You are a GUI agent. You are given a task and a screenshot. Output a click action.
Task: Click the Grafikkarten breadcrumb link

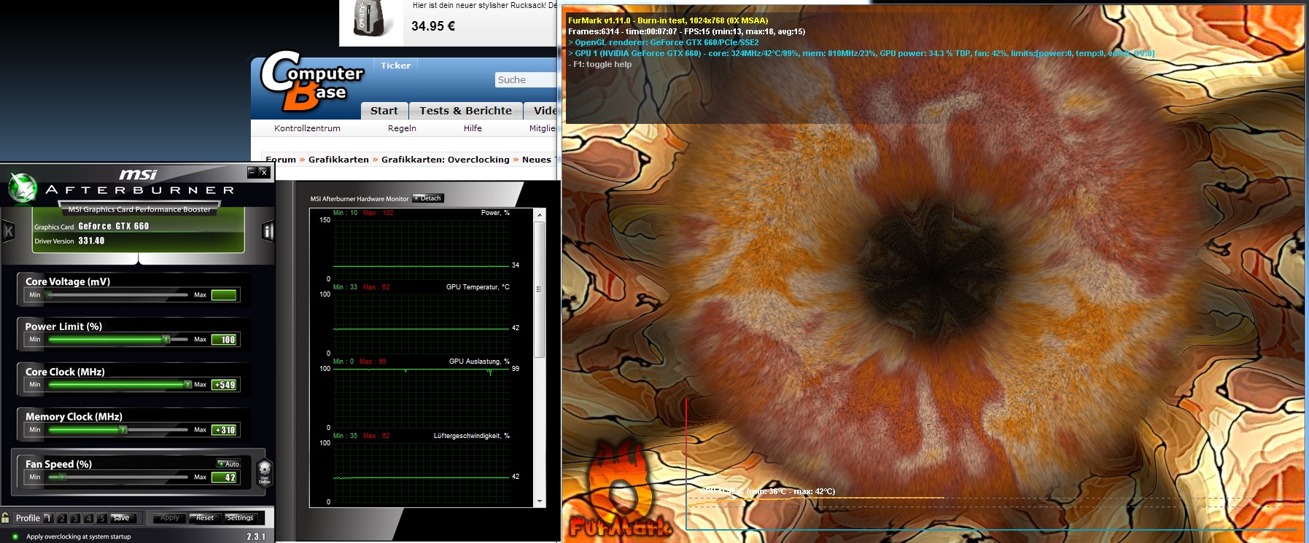tap(338, 160)
